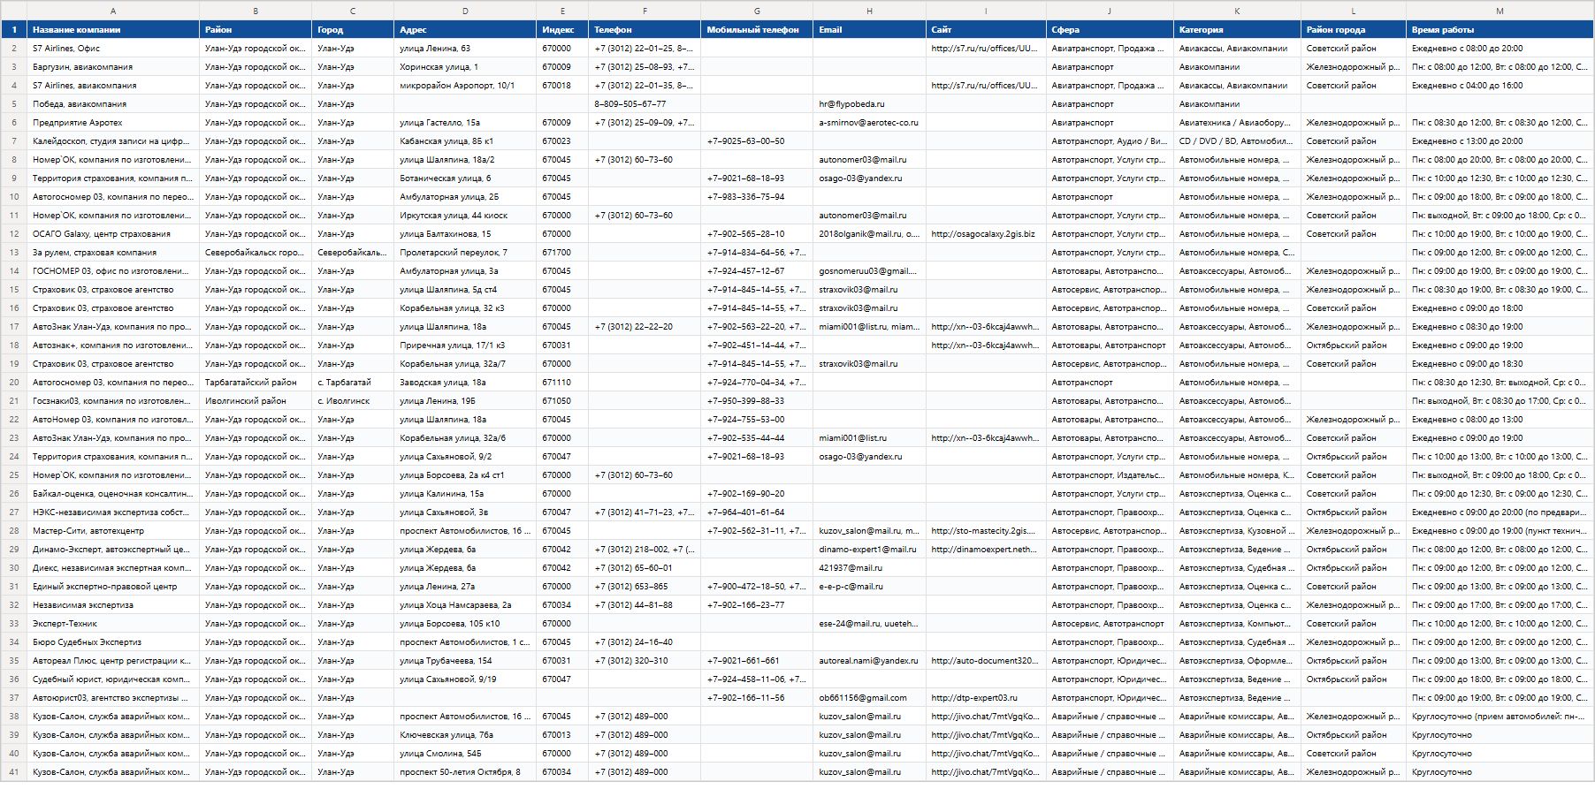Click the http://dtp-expert03.ru site cell
Viewport: 1595px width, 797px height.
(986, 698)
